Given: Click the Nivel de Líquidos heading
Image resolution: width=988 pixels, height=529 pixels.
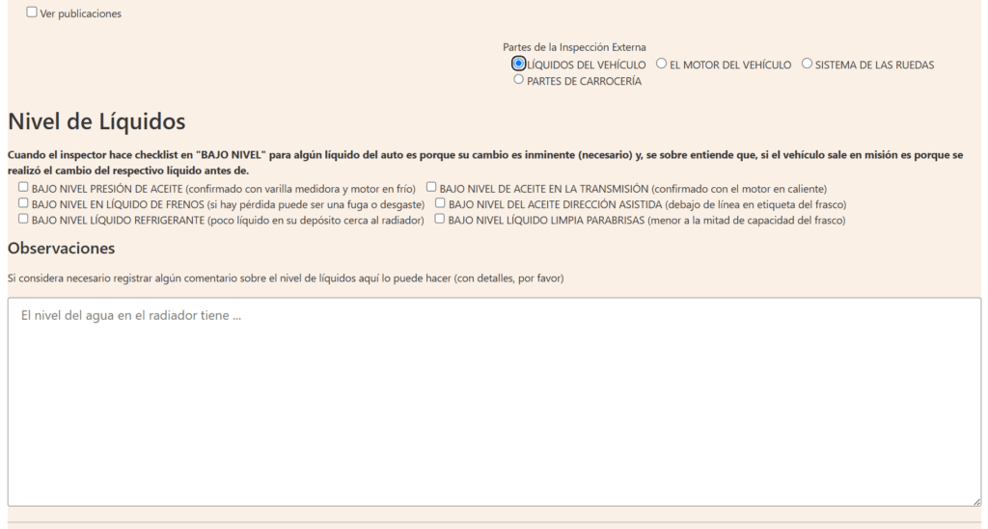Looking at the screenshot, I should [x=96, y=121].
